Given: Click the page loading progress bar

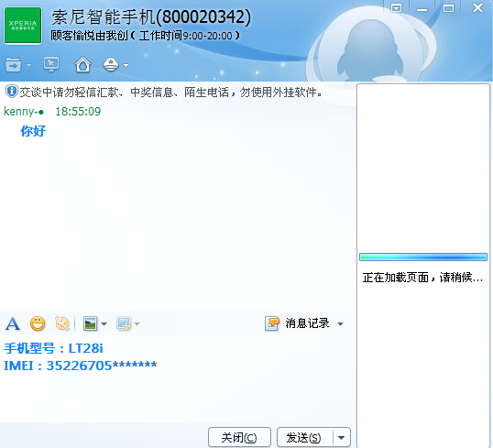Looking at the screenshot, I should point(423,257).
